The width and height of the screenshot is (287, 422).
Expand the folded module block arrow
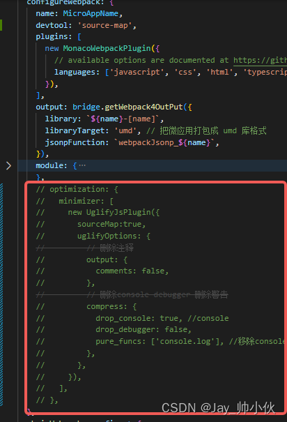tap(8, 166)
